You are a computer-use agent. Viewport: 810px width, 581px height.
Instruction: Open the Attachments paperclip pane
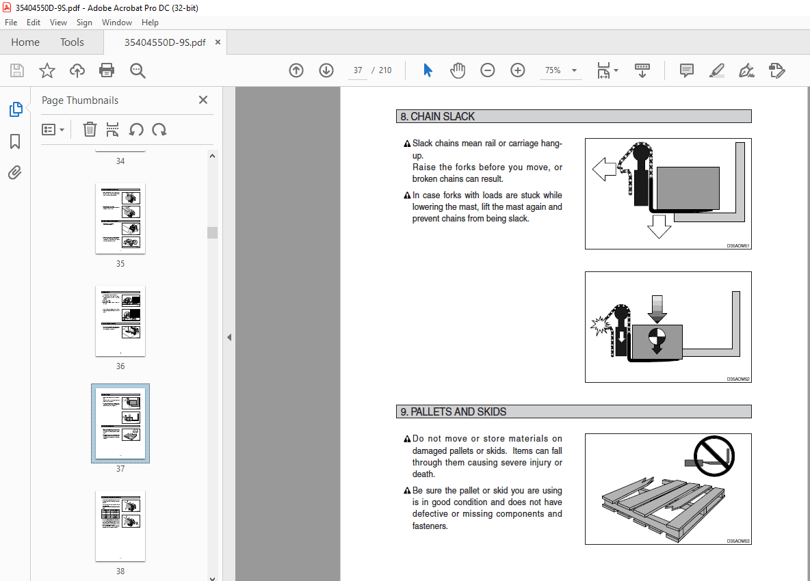click(15, 172)
